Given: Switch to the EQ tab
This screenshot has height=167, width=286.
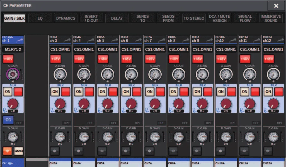Looking at the screenshot, I should (x=40, y=18).
